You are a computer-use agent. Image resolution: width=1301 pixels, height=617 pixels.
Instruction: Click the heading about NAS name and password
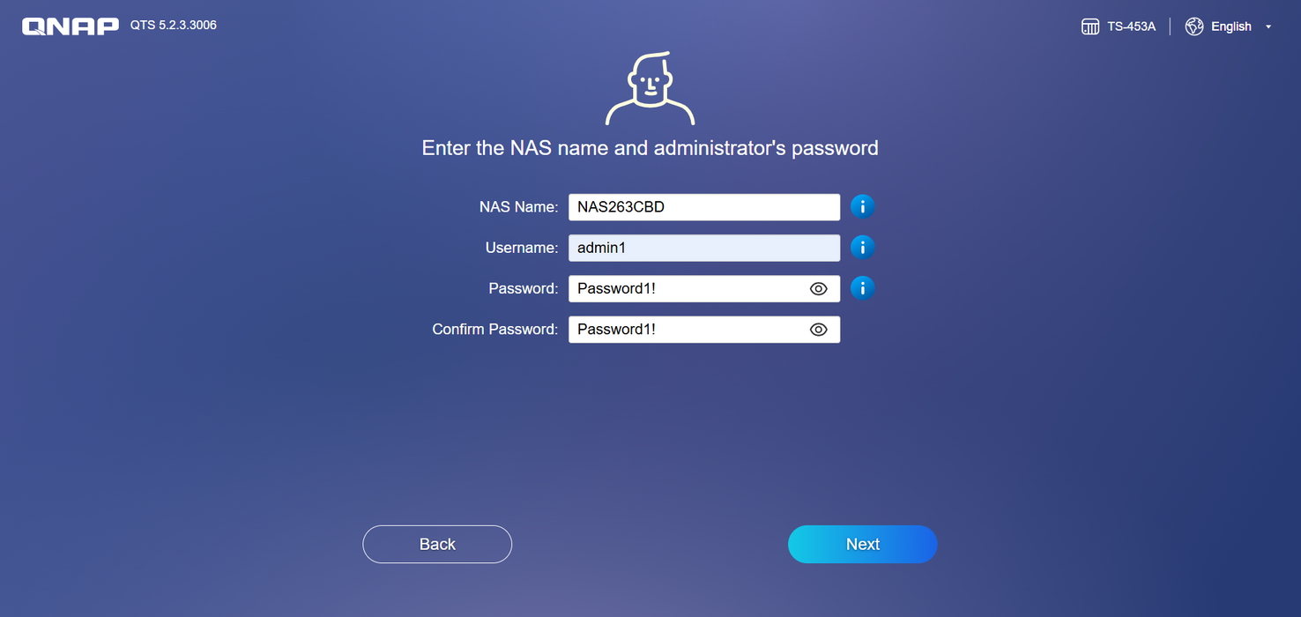tap(650, 148)
